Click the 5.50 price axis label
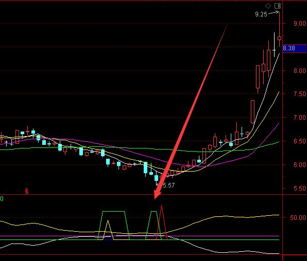This screenshot has height=261, width=307. pos(300,189)
